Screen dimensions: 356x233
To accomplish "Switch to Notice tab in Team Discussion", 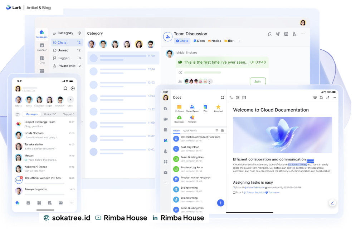I will [x=215, y=41].
